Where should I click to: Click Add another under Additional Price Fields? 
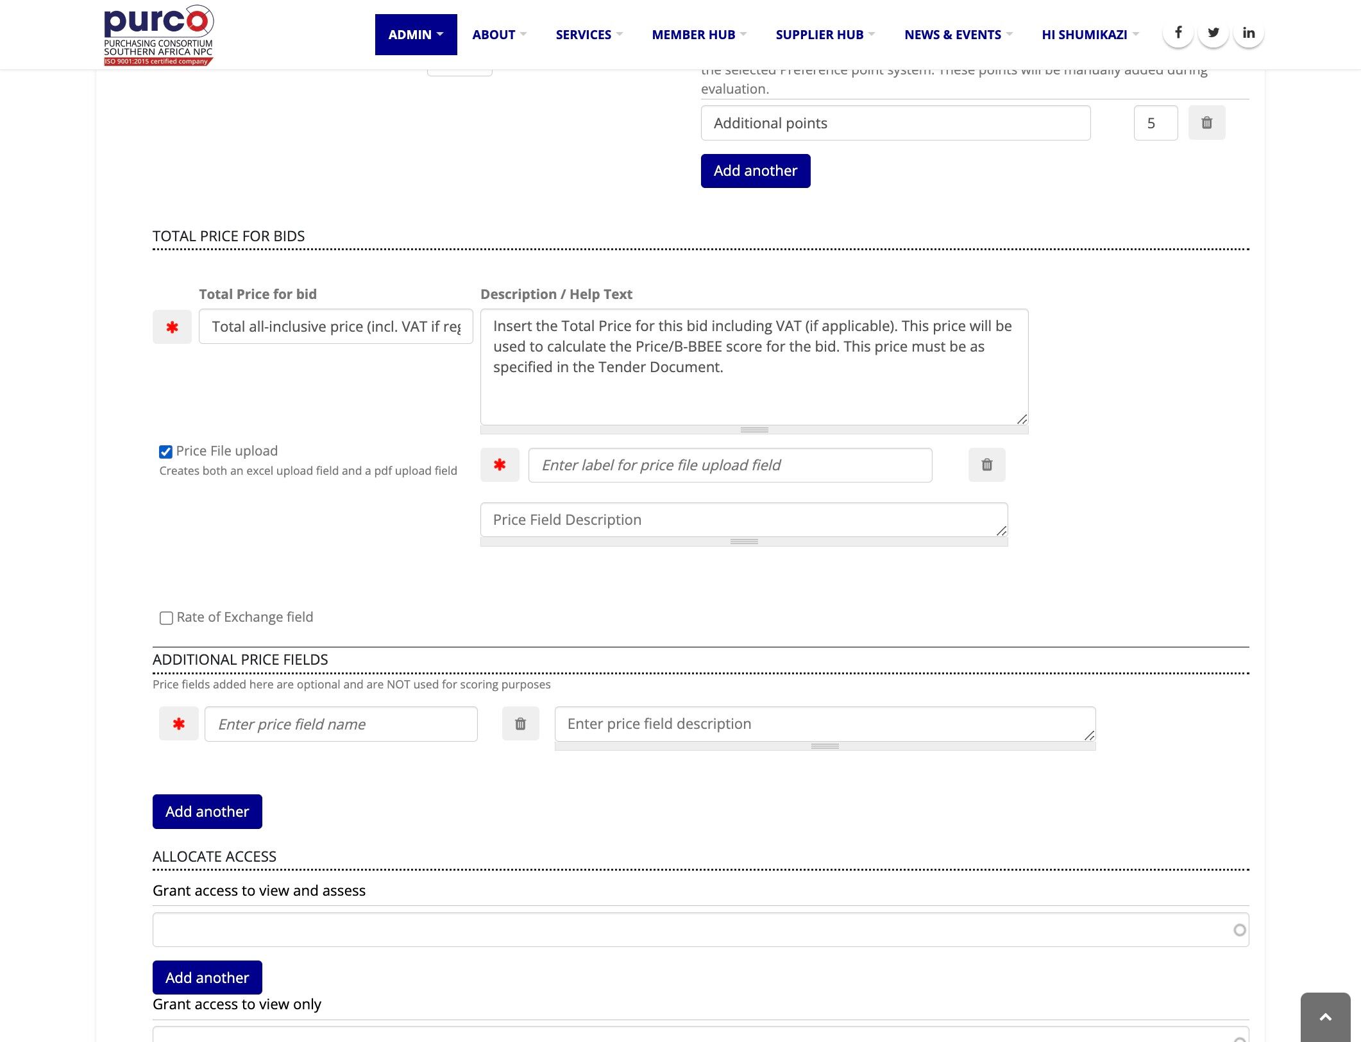[207, 812]
